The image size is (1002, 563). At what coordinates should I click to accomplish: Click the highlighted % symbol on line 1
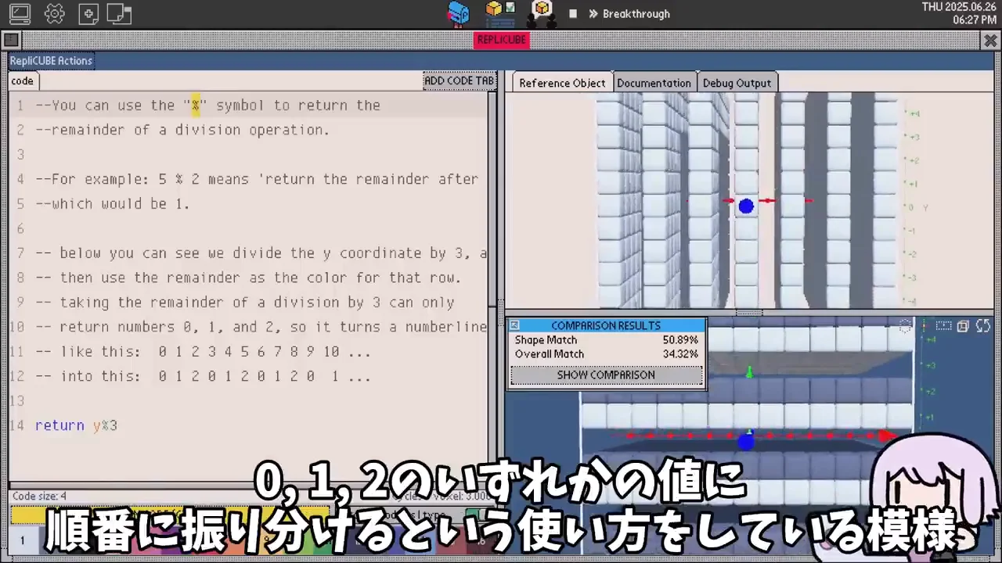pyautogui.click(x=196, y=105)
